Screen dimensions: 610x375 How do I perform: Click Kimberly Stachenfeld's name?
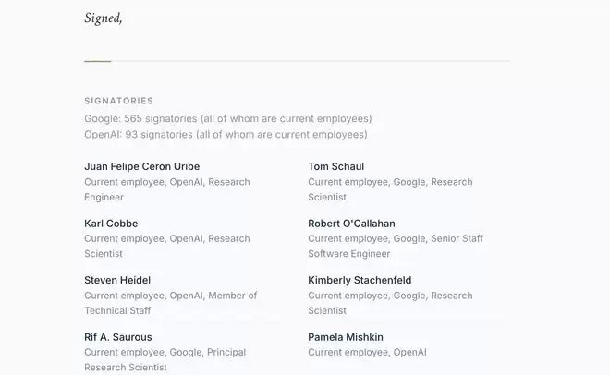360,280
